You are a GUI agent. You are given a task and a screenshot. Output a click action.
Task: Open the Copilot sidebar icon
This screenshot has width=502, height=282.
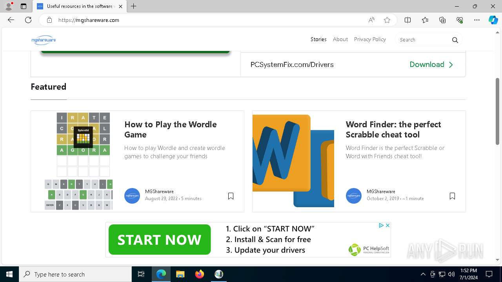pos(493,20)
